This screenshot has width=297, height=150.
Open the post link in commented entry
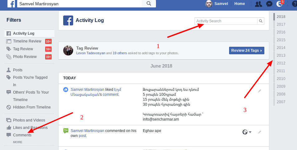click(x=82, y=136)
